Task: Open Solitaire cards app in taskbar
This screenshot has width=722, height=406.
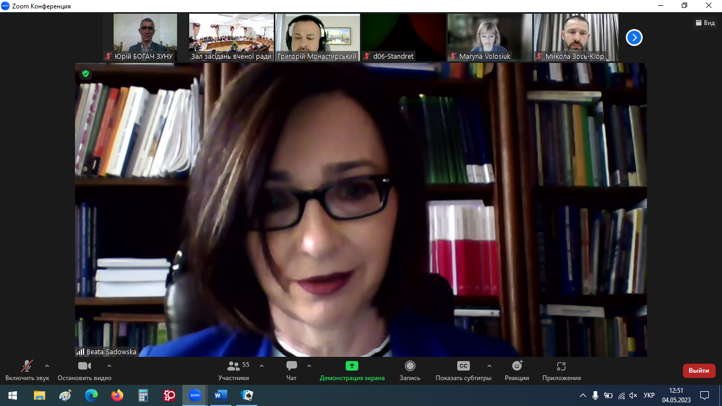Action: [x=247, y=395]
